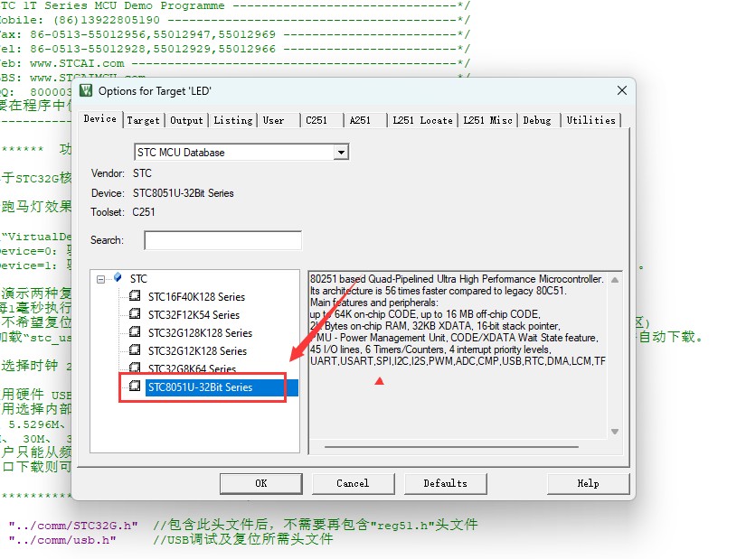Collapse the STC vendor tree node
Screen dimensions: 746x559
(101, 279)
